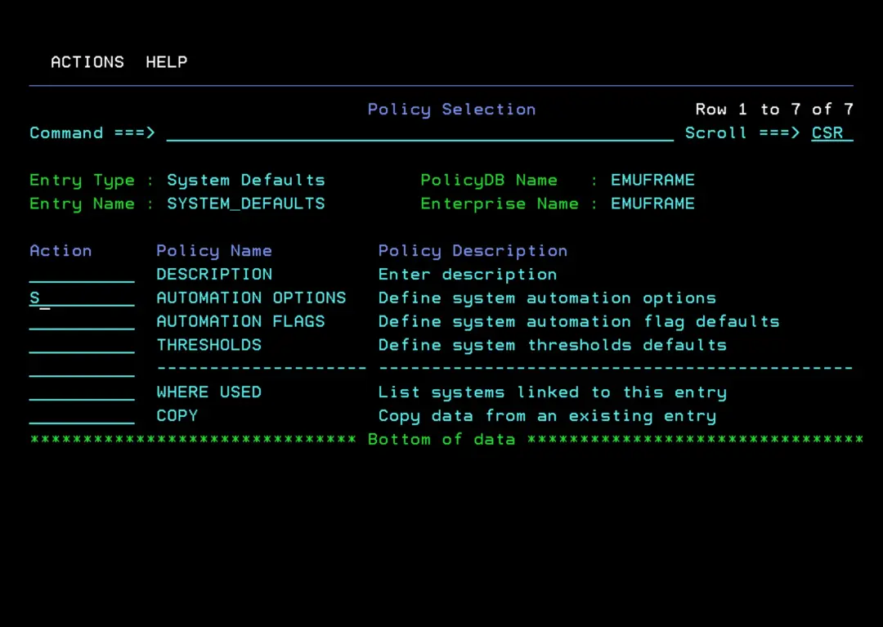Click action field beside AUTOMATION FLAGS
This screenshot has height=627, width=883.
pos(82,322)
